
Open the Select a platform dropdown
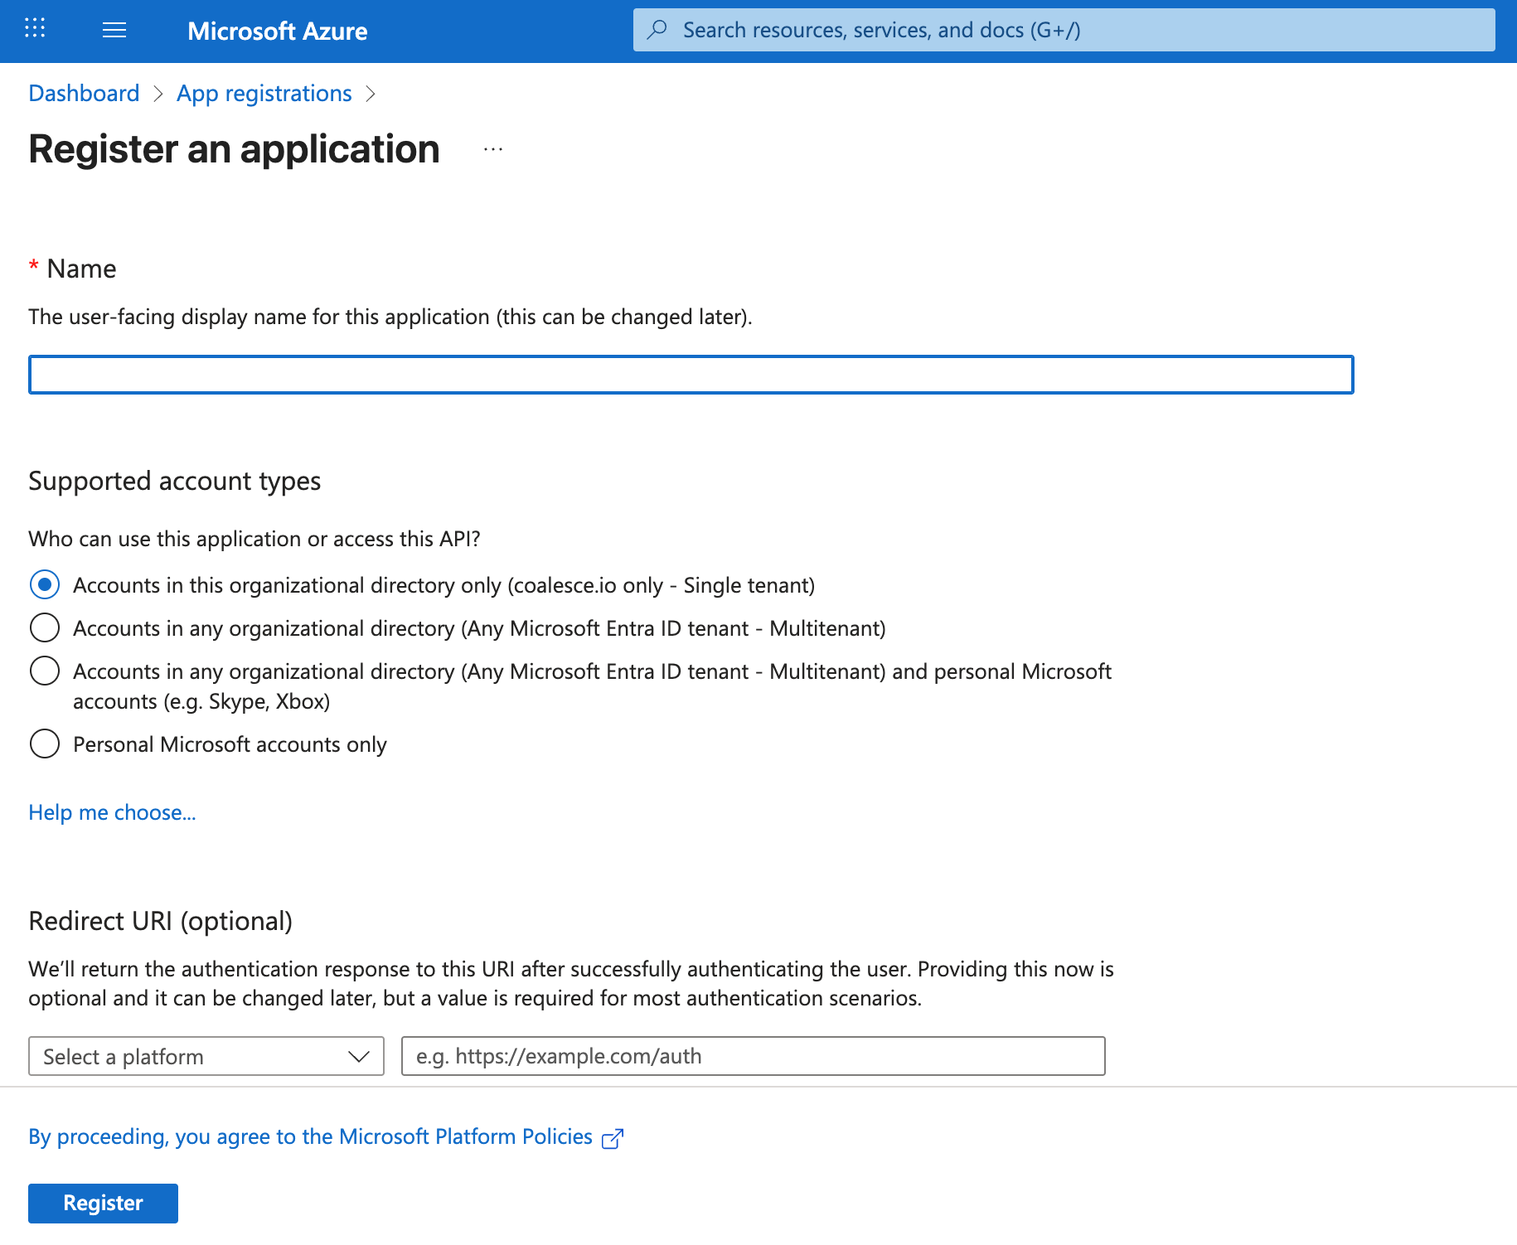tap(191, 1057)
